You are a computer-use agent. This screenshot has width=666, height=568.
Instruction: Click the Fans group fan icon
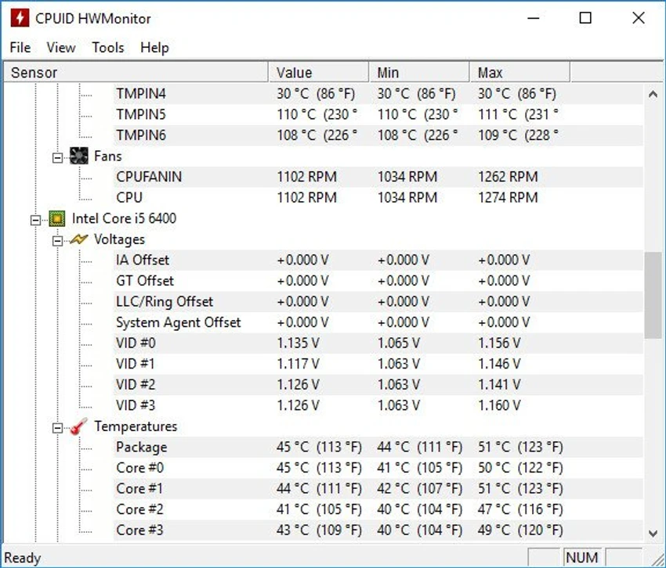(79, 156)
